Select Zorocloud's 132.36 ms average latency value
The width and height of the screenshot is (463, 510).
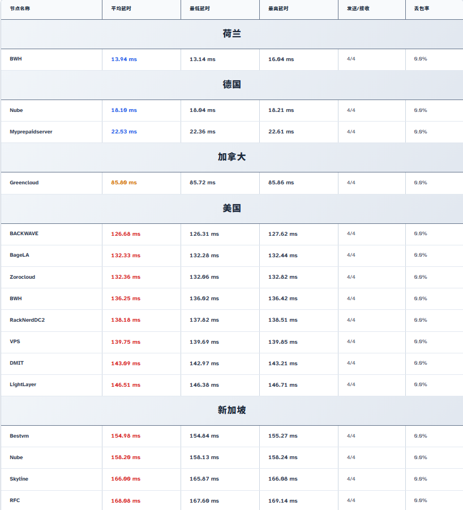pyautogui.click(x=126, y=277)
